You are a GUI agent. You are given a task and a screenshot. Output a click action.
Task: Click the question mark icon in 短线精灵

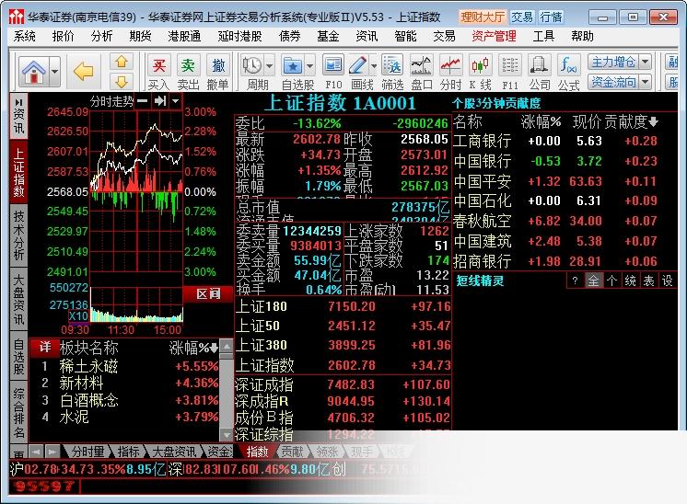pos(575,281)
